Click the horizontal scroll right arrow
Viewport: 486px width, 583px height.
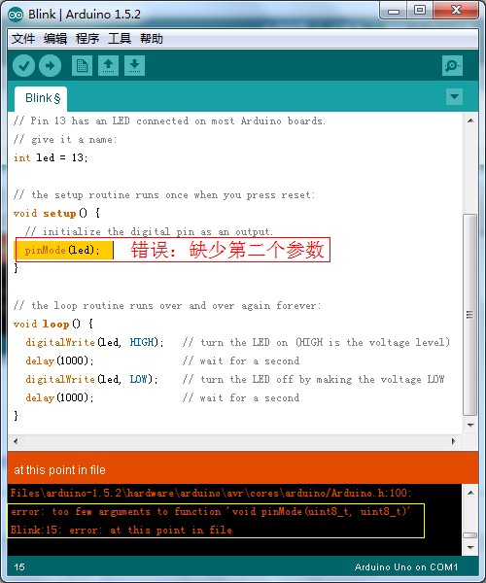[x=454, y=441]
